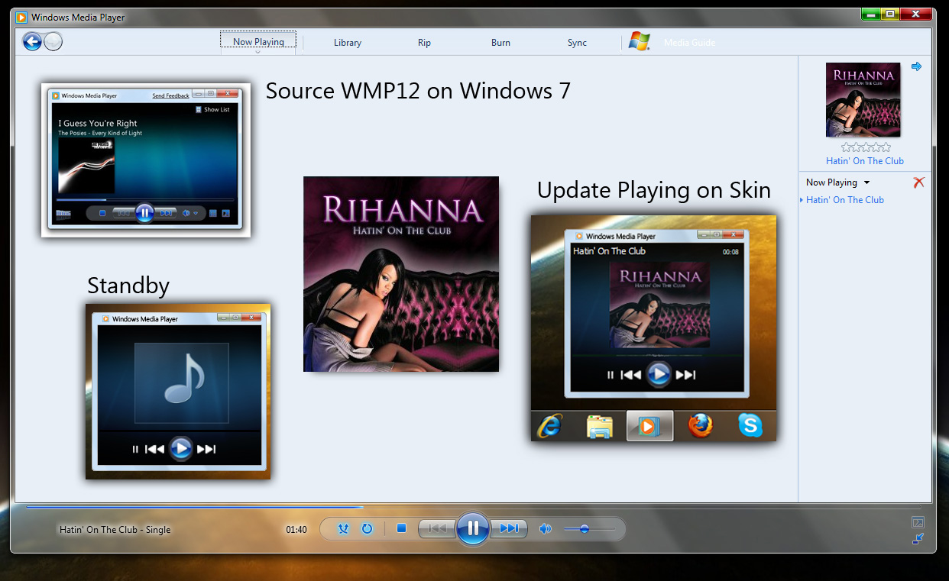Click Pause in Update Playing skin preview
This screenshot has height=581, width=949.
coord(610,374)
